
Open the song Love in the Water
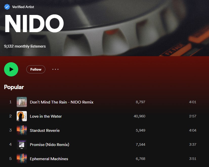[46, 116]
